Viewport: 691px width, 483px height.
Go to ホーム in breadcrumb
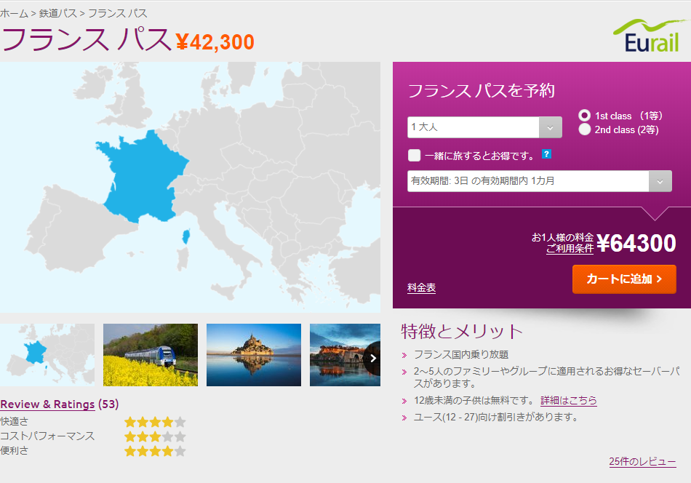[14, 13]
